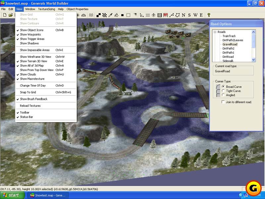The width and height of the screenshot is (265, 199).
Task: Click Change Time Of Day menu entry
Action: click(x=46, y=86)
